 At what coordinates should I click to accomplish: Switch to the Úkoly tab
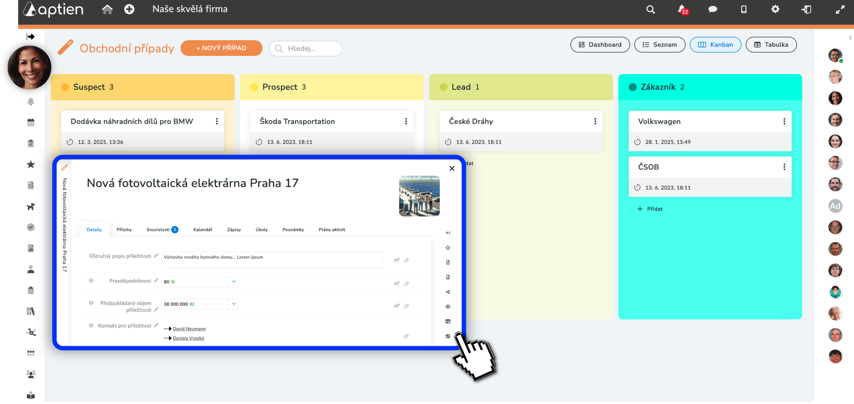pos(262,230)
